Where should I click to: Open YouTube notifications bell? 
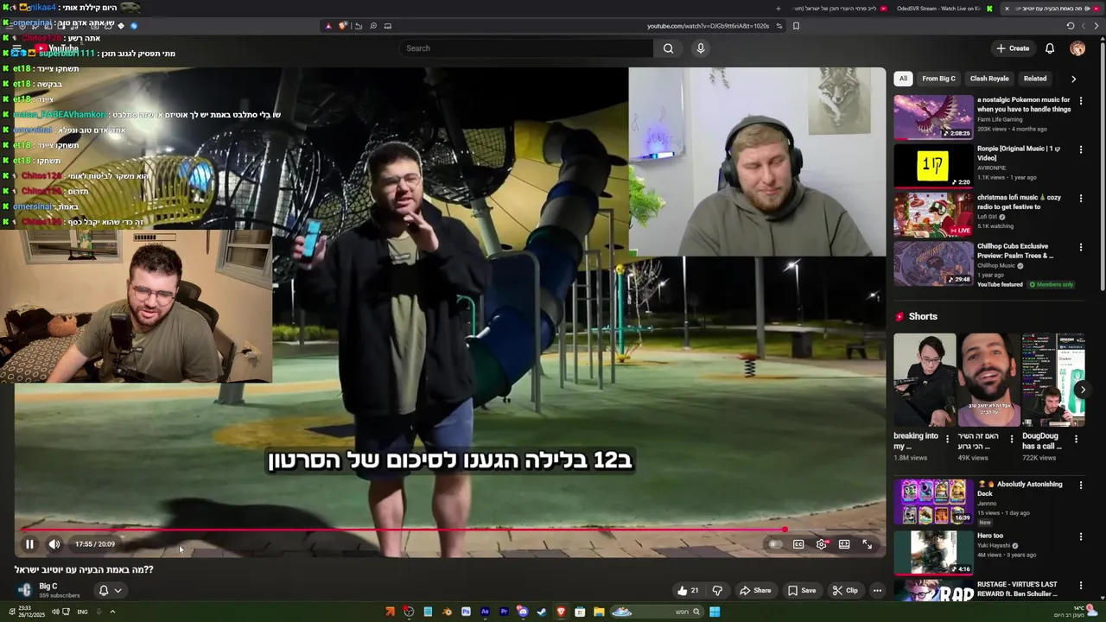(1050, 48)
